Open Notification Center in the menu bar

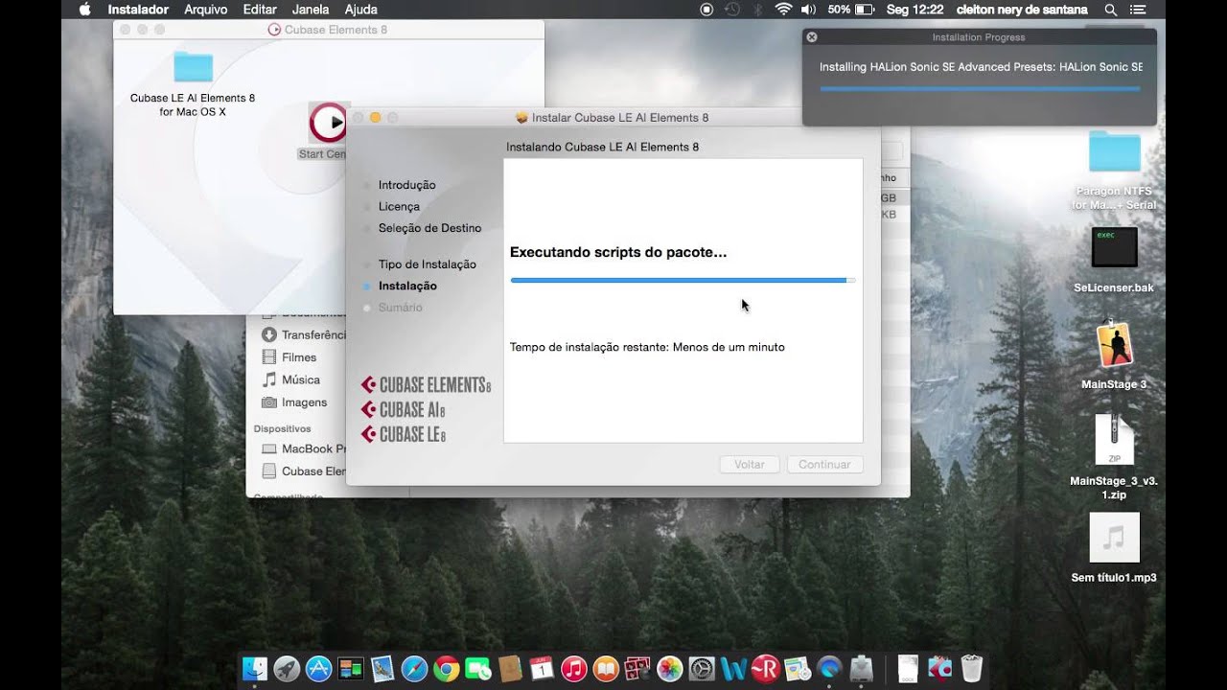[x=1138, y=10]
